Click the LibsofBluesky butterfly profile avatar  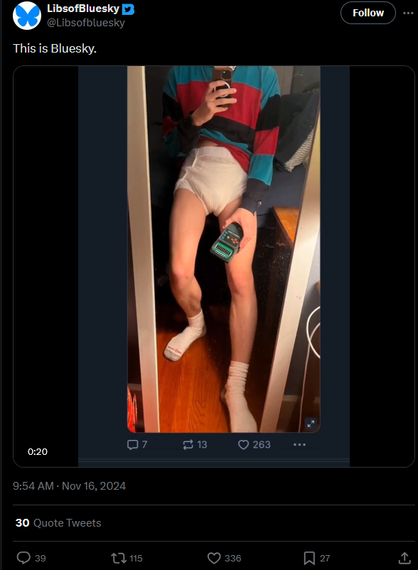[27, 16]
